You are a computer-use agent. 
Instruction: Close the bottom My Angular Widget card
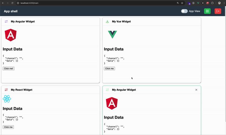click(196, 90)
